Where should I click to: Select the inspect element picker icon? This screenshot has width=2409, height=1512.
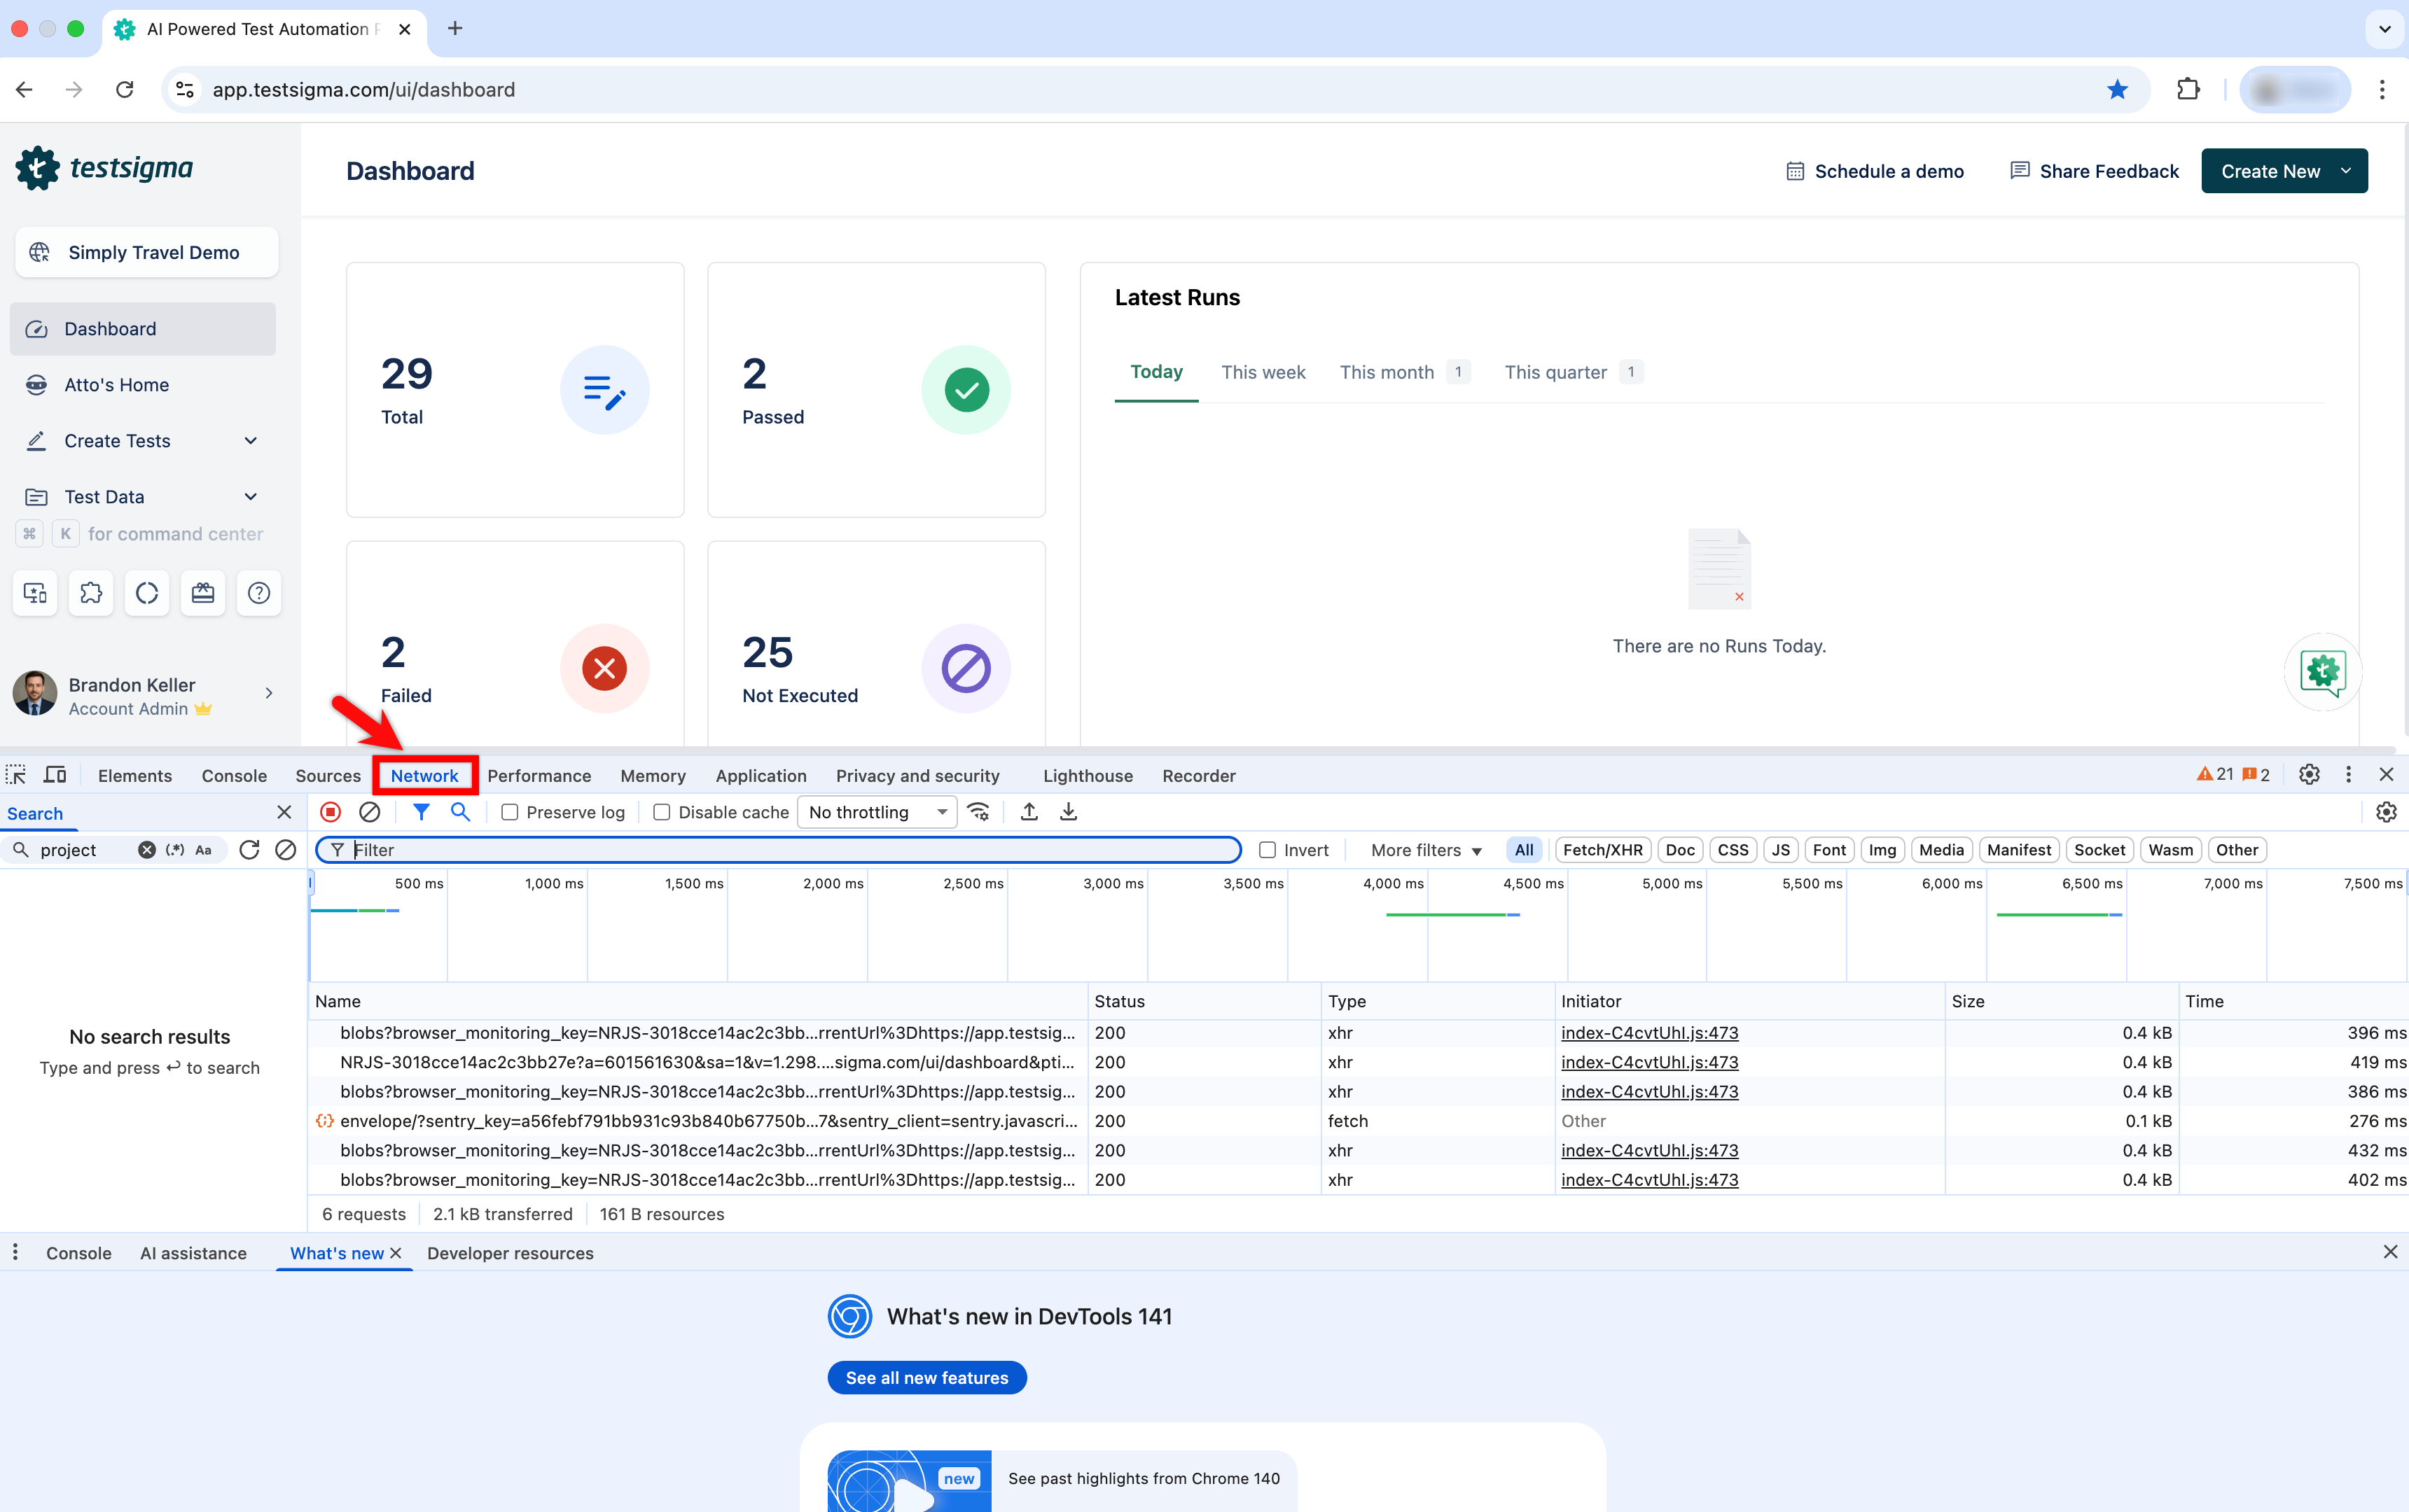click(x=16, y=775)
